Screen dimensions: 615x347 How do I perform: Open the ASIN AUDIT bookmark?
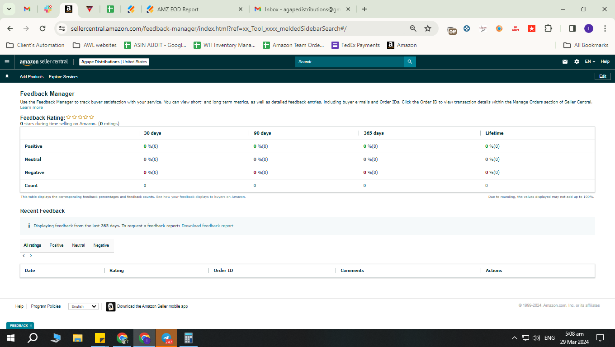(155, 45)
